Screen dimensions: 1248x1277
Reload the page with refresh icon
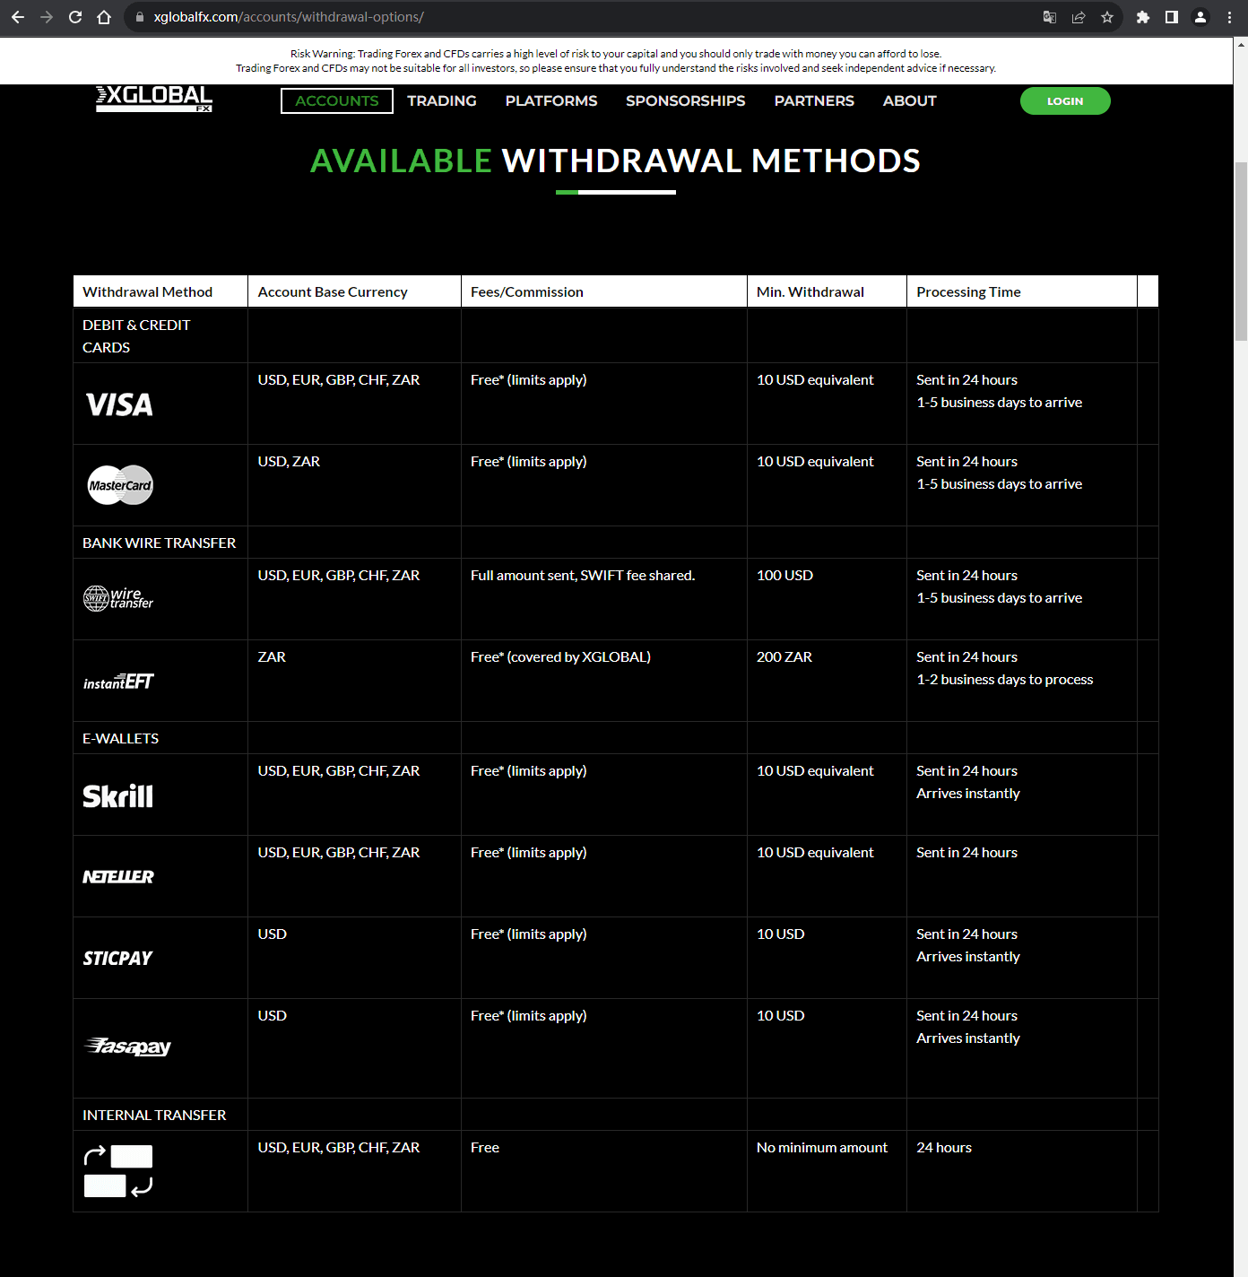click(x=75, y=17)
